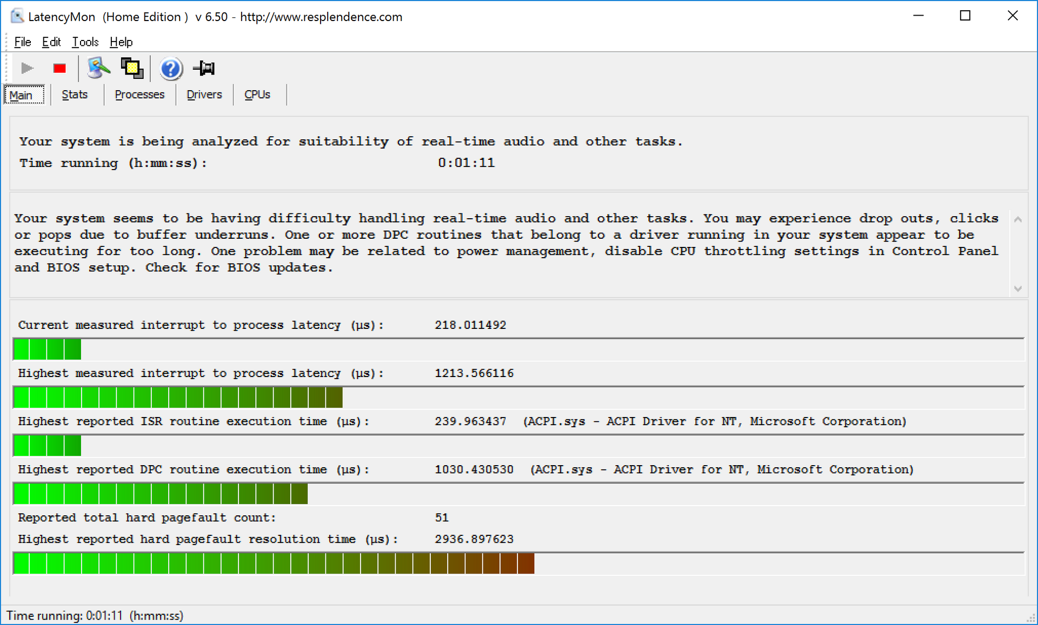Click the hard pagefault resolution time bar
1038x625 pixels.
tap(274, 563)
